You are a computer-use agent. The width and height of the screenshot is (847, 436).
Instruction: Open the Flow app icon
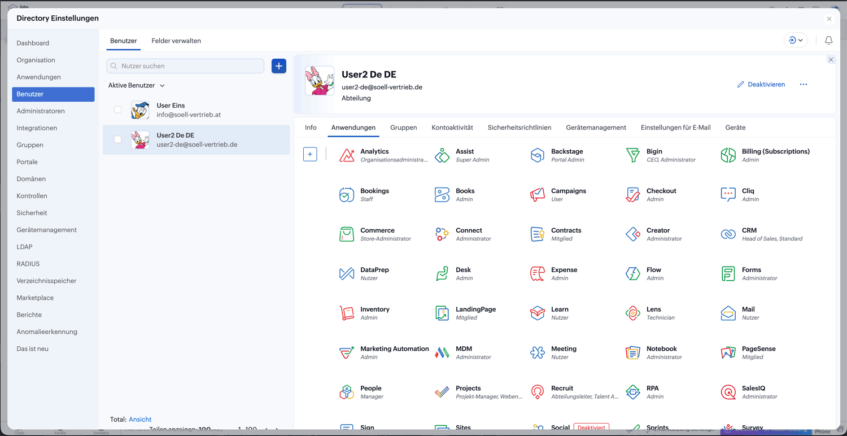(x=633, y=273)
